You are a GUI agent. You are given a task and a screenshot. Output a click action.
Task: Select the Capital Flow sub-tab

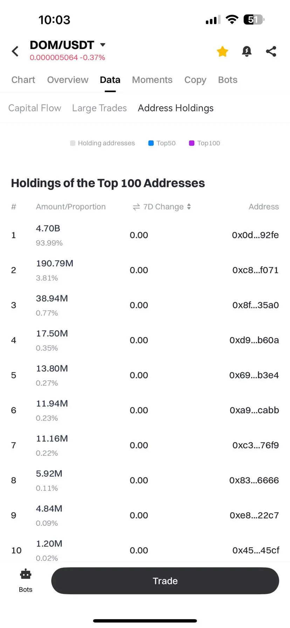pyautogui.click(x=35, y=108)
